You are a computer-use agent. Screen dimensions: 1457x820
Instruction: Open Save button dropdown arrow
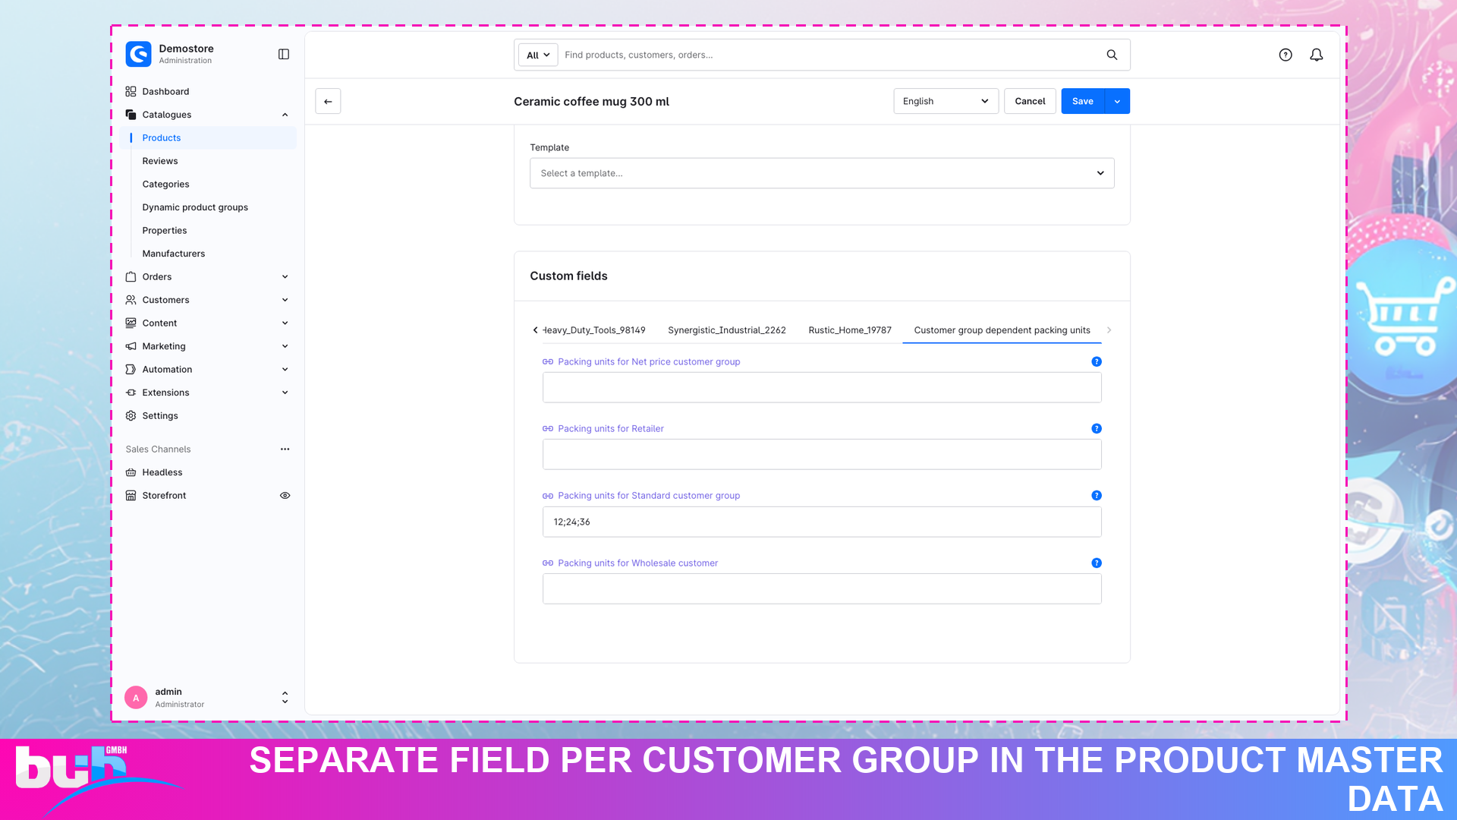pos(1117,101)
